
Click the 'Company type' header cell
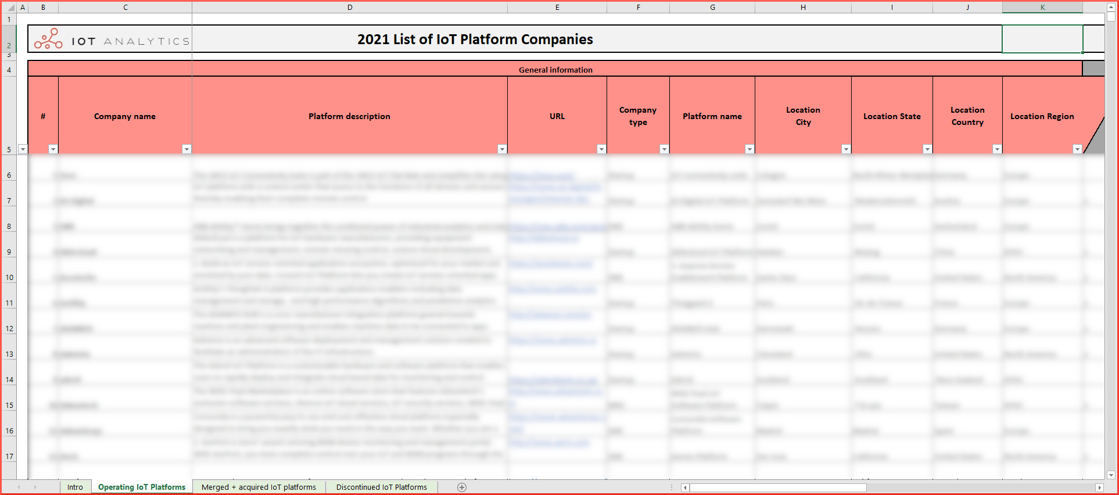(x=638, y=116)
